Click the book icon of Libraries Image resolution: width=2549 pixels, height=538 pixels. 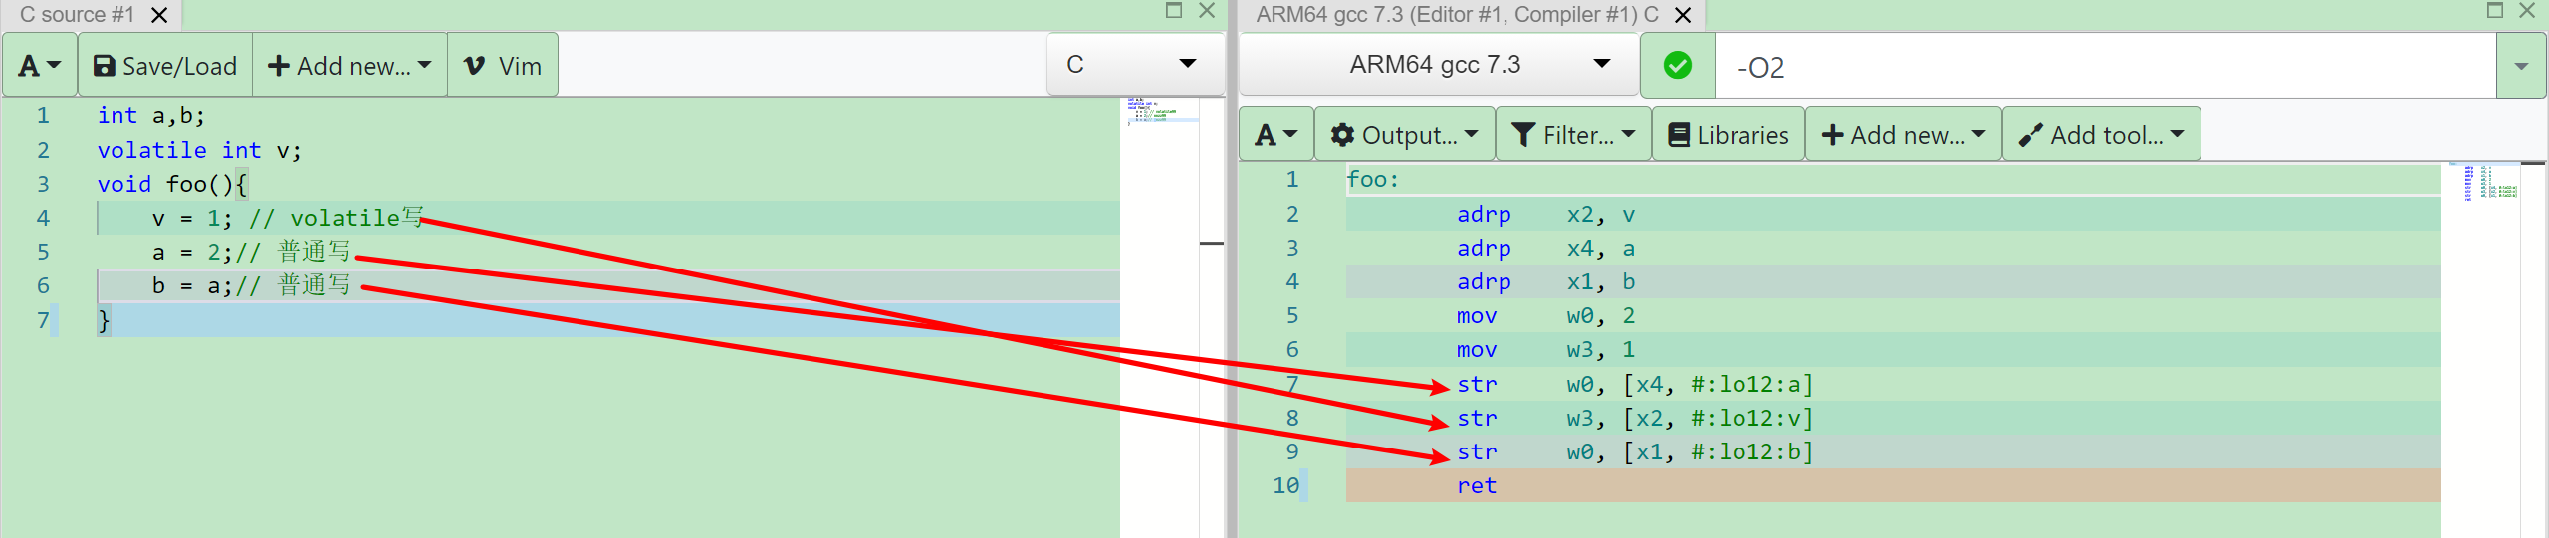pyautogui.click(x=1679, y=135)
